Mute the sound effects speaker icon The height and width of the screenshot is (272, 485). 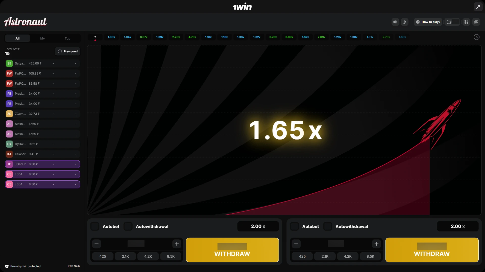pos(395,22)
